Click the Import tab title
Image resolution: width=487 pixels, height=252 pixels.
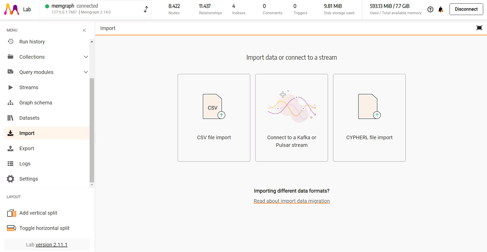[108, 28]
